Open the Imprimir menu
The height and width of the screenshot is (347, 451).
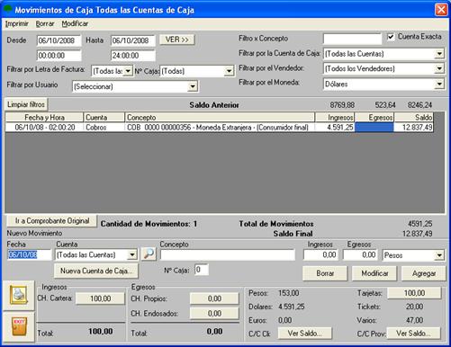17,23
